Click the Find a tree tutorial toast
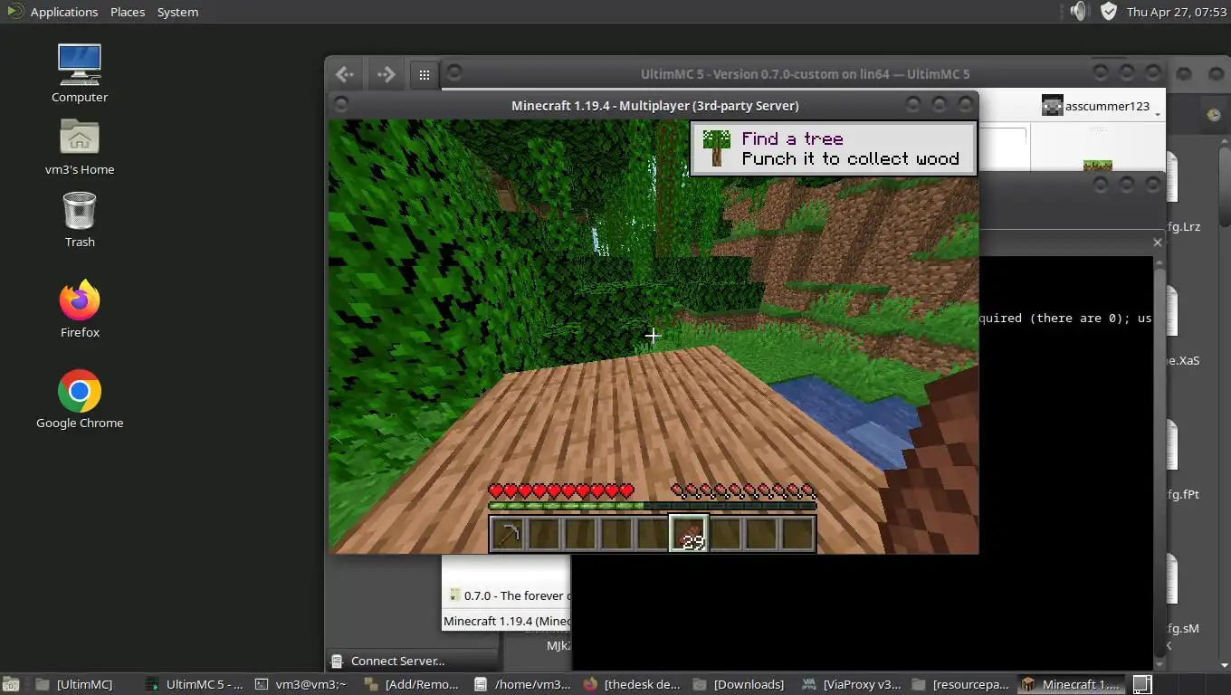Screen dimensions: 1231x695 (833, 148)
